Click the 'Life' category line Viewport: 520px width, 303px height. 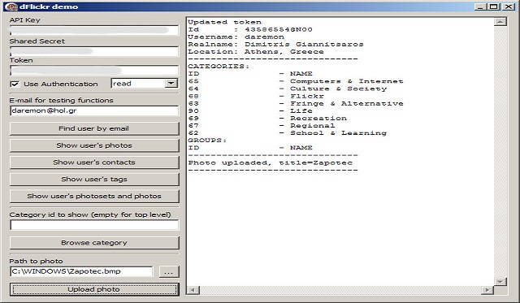(250, 110)
